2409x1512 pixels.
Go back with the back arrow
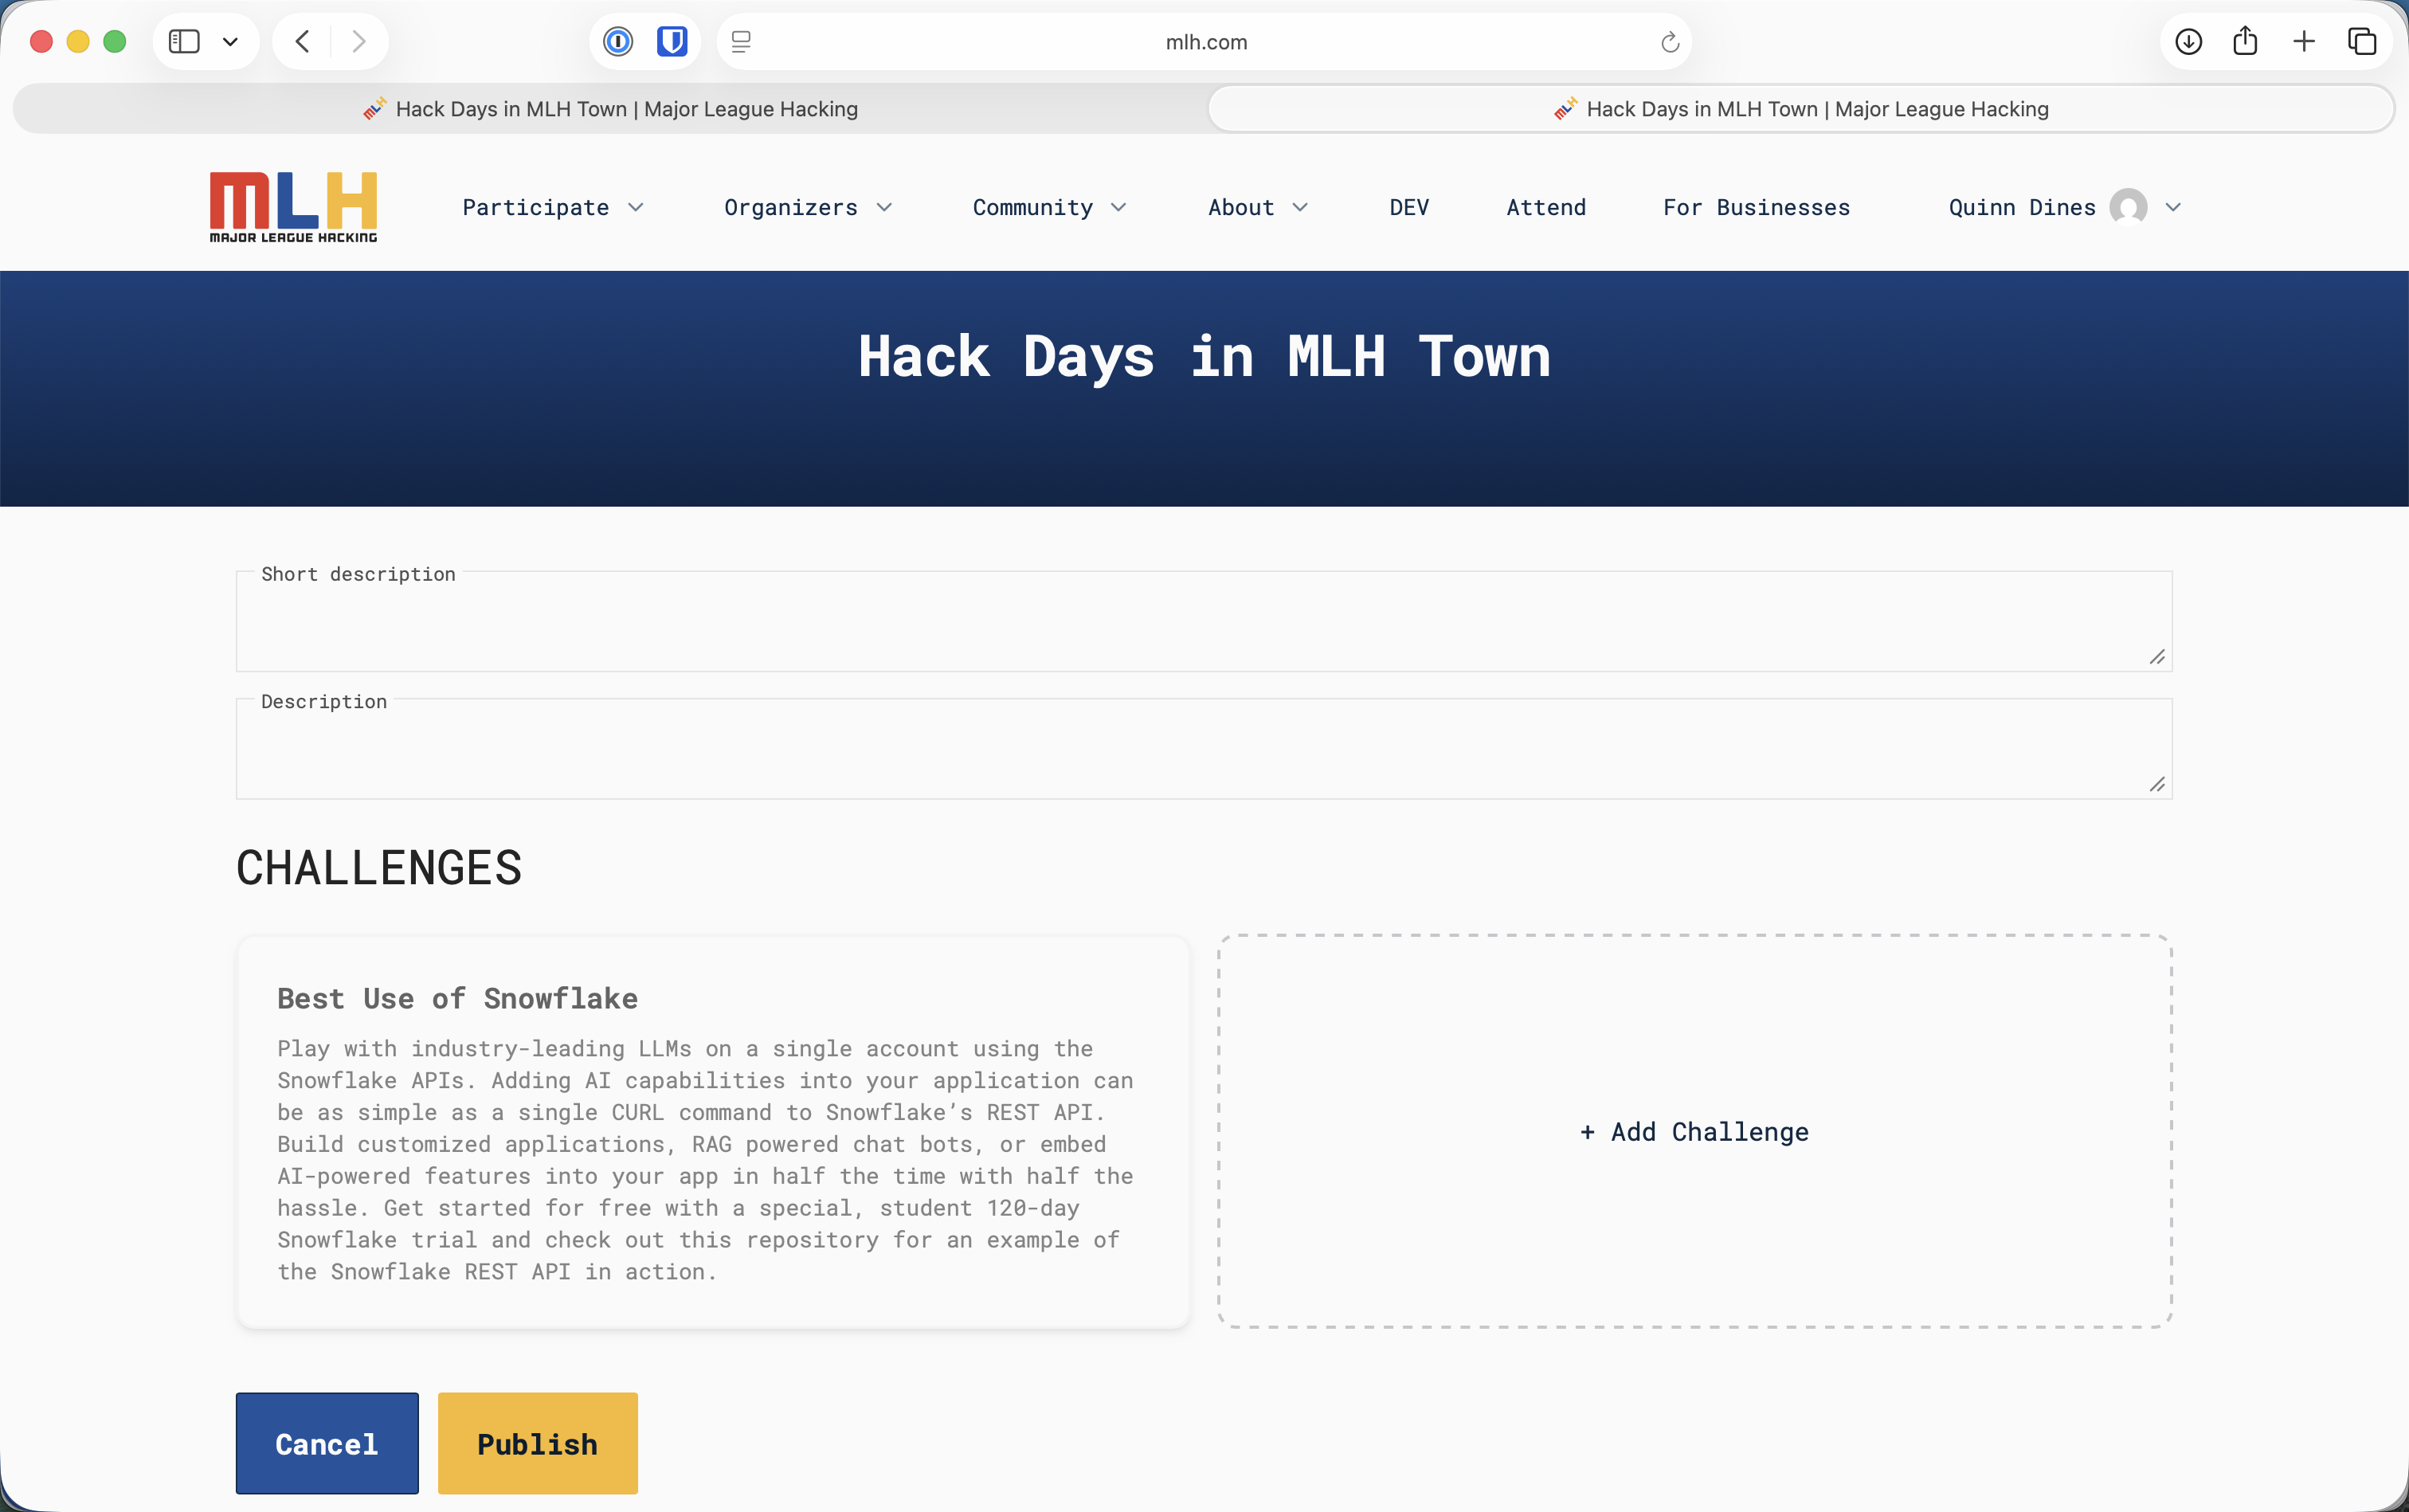pyautogui.click(x=302, y=41)
